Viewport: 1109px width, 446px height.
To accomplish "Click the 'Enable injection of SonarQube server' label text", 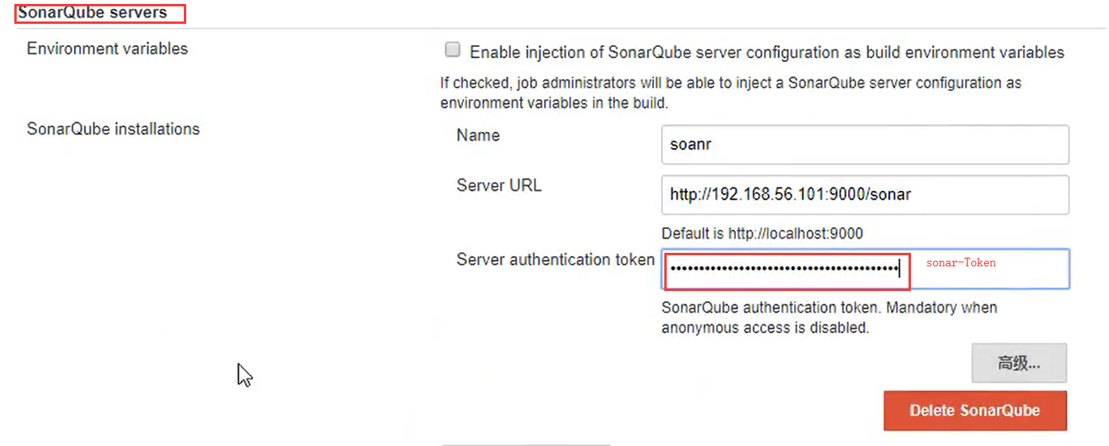I will (767, 52).
